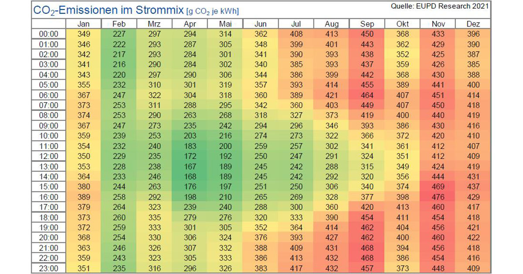This screenshot has width=523, height=274.
Task: Select the 389 cell in Jan at 16:00
Action: click(83, 197)
